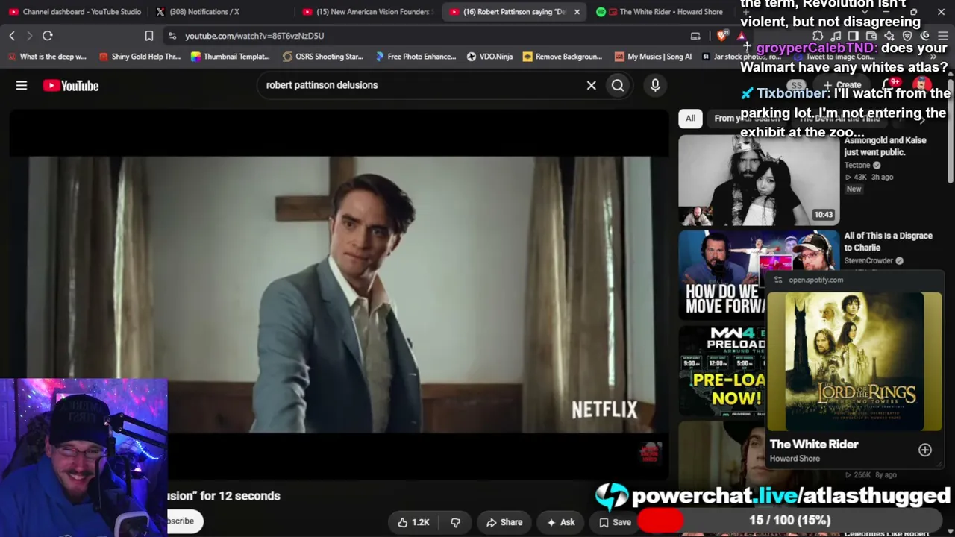Viewport: 955px width, 537px height.
Task: Save the video with the Save button
Action: [614, 522]
